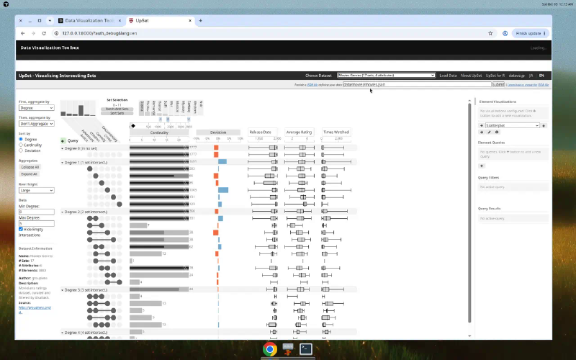Switch to the Data Visualization Toolbox tab
576x360 pixels.
(89, 21)
